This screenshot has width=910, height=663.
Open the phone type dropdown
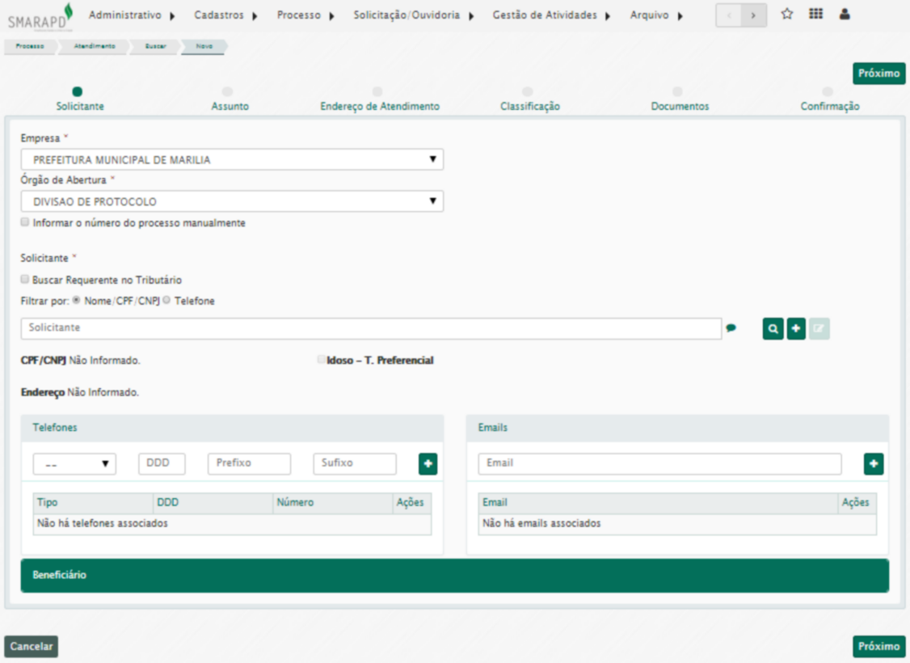(x=74, y=464)
